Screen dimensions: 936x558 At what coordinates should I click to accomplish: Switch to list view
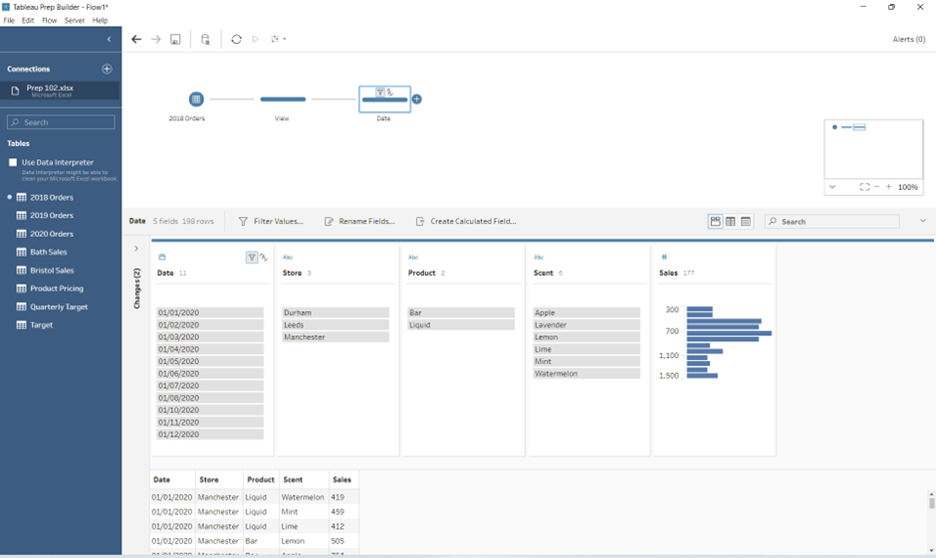[x=746, y=221]
